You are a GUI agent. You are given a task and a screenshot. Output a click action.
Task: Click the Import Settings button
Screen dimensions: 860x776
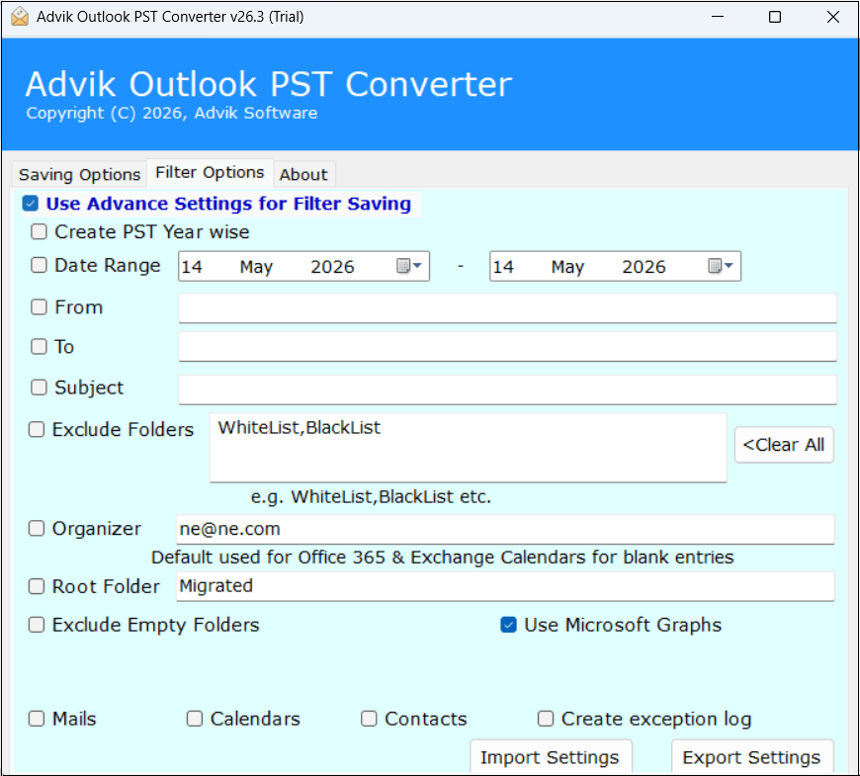pos(551,757)
